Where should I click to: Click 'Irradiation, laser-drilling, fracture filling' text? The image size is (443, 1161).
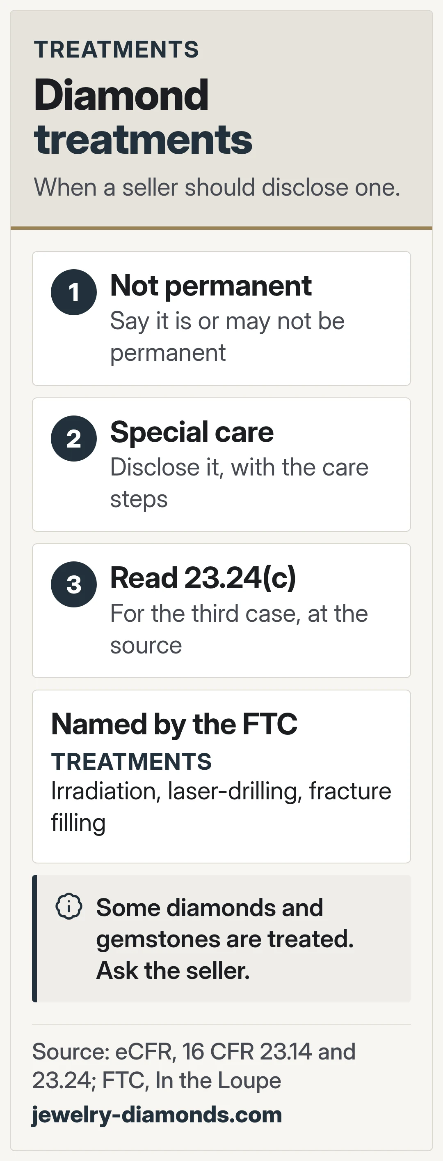tap(221, 806)
